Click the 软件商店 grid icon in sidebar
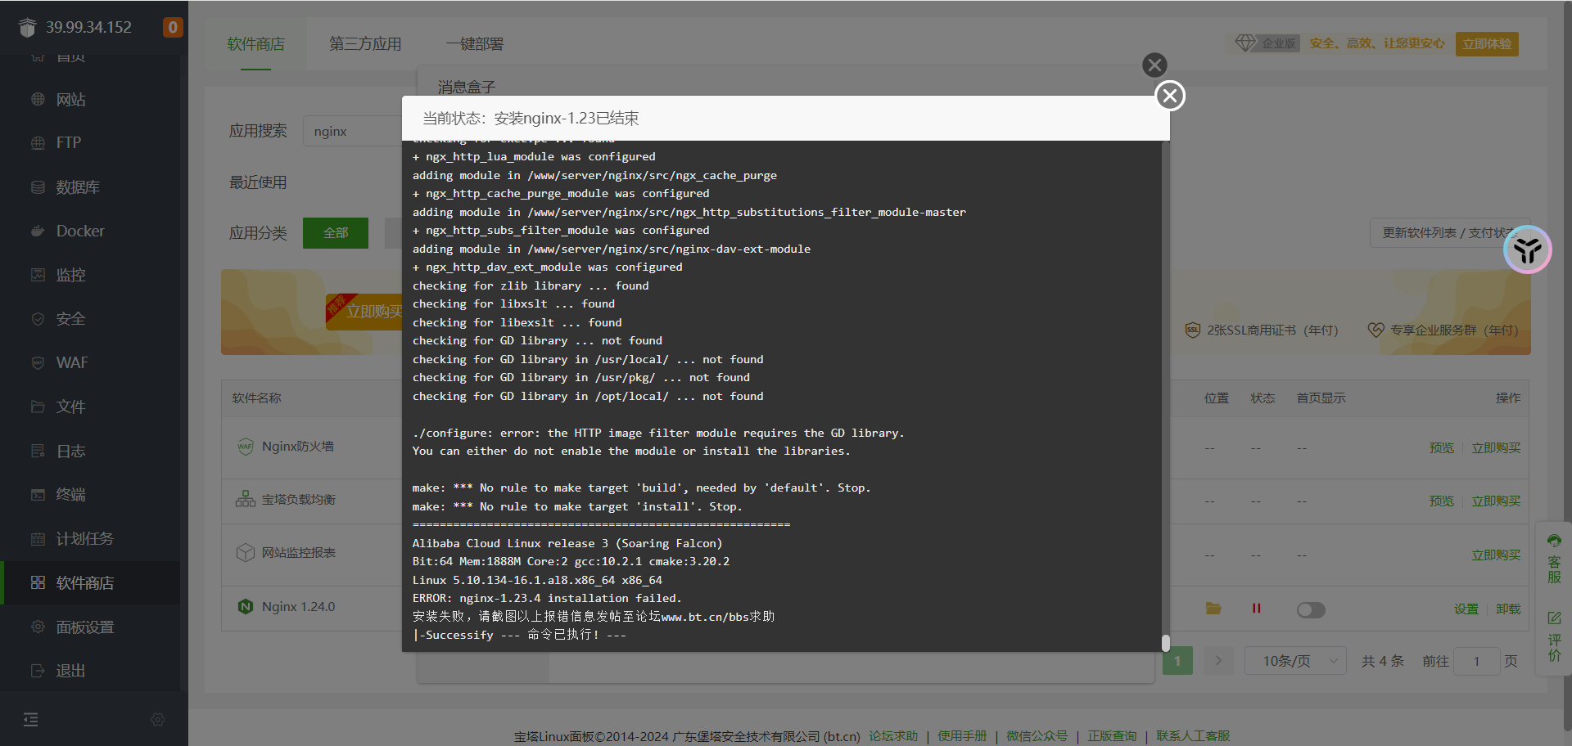 [38, 582]
